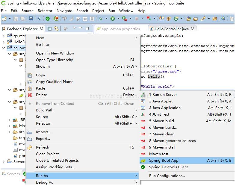Click Open in New Window menu entry
The image size is (236, 186).
[82, 53]
